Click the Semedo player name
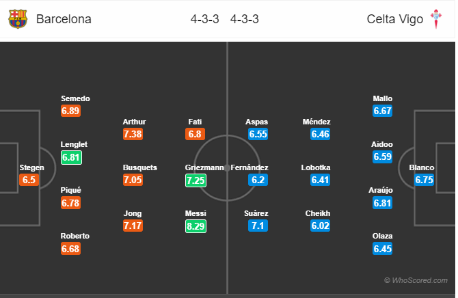Screen dimensions: 458x298 coord(75,98)
